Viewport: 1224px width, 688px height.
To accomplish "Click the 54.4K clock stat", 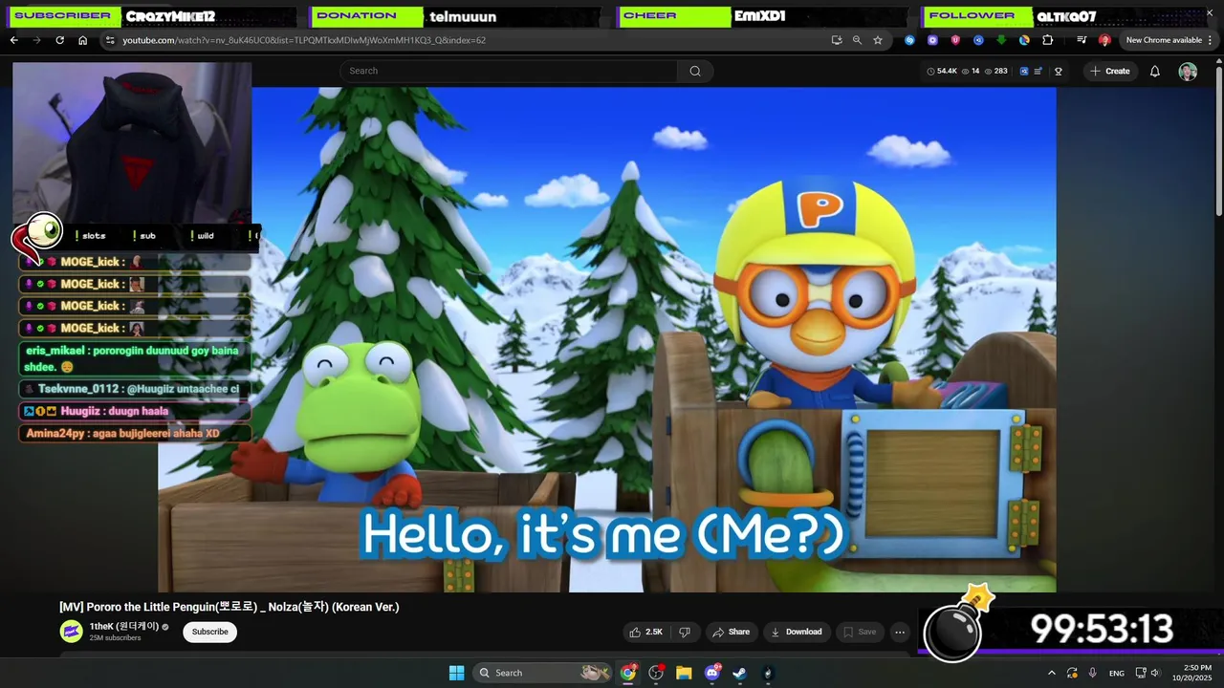I will (x=942, y=71).
